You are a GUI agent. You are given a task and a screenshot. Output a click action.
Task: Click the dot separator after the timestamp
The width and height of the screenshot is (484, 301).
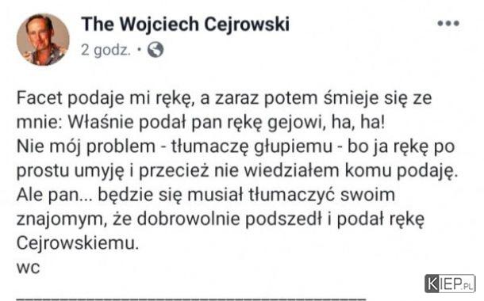pos(139,49)
